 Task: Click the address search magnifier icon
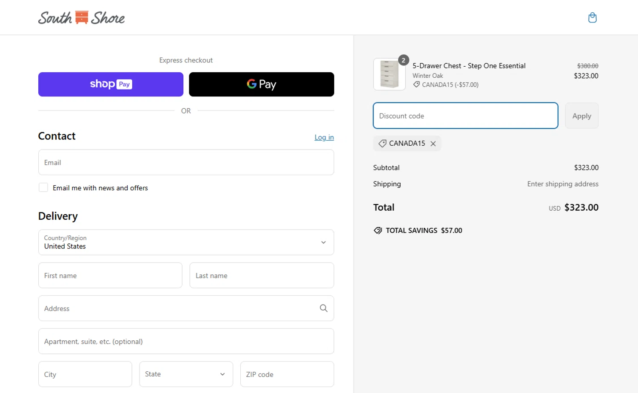(323, 308)
